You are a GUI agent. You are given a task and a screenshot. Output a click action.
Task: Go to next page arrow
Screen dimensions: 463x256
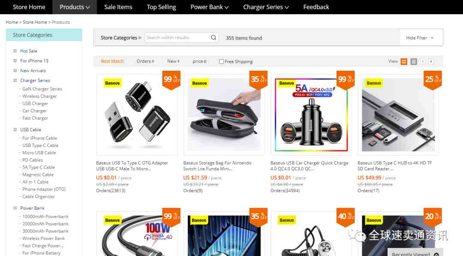[431, 61]
